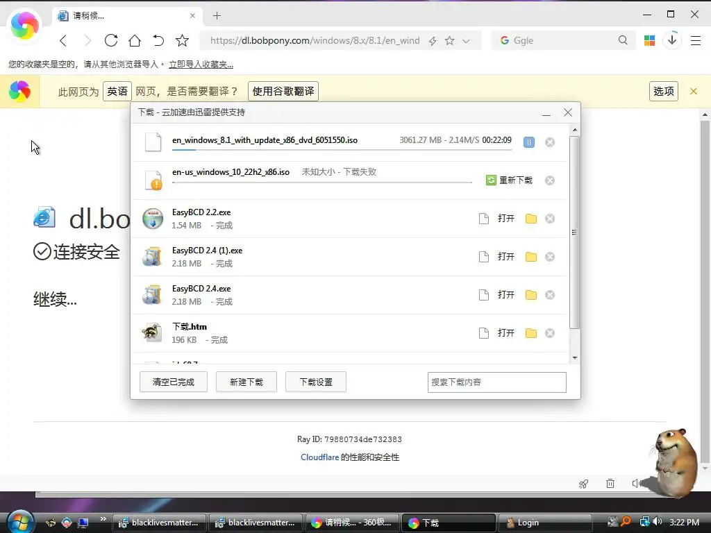Click the browser forward arrow
This screenshot has height=533, width=711.
pos(87,41)
